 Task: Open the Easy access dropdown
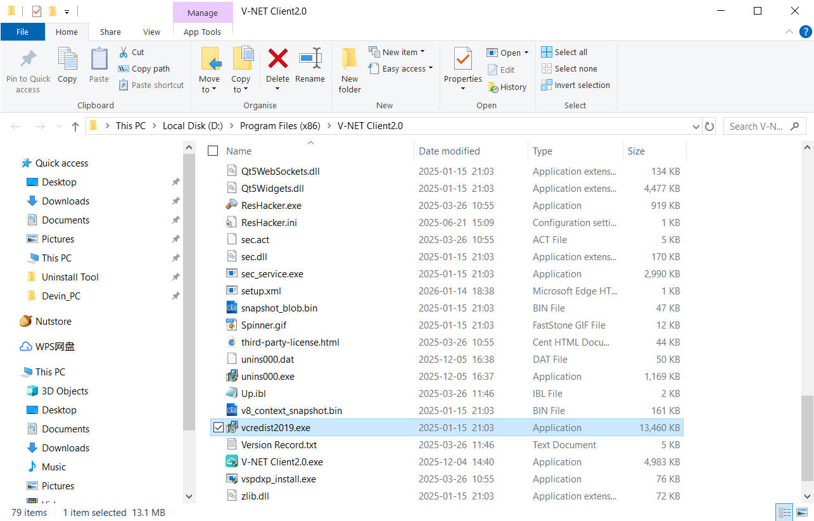point(407,68)
